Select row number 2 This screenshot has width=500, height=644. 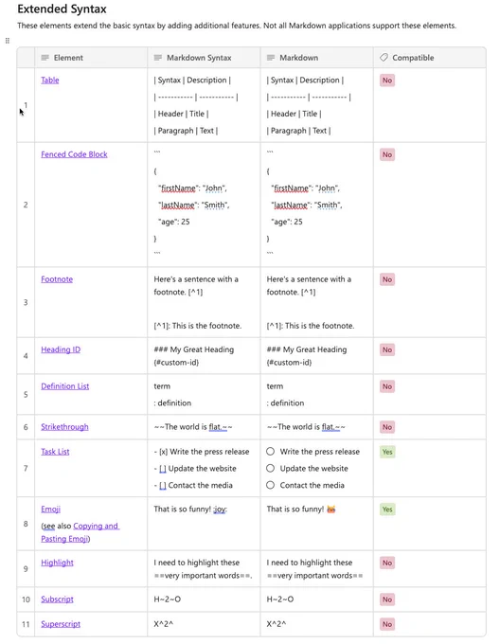click(26, 205)
